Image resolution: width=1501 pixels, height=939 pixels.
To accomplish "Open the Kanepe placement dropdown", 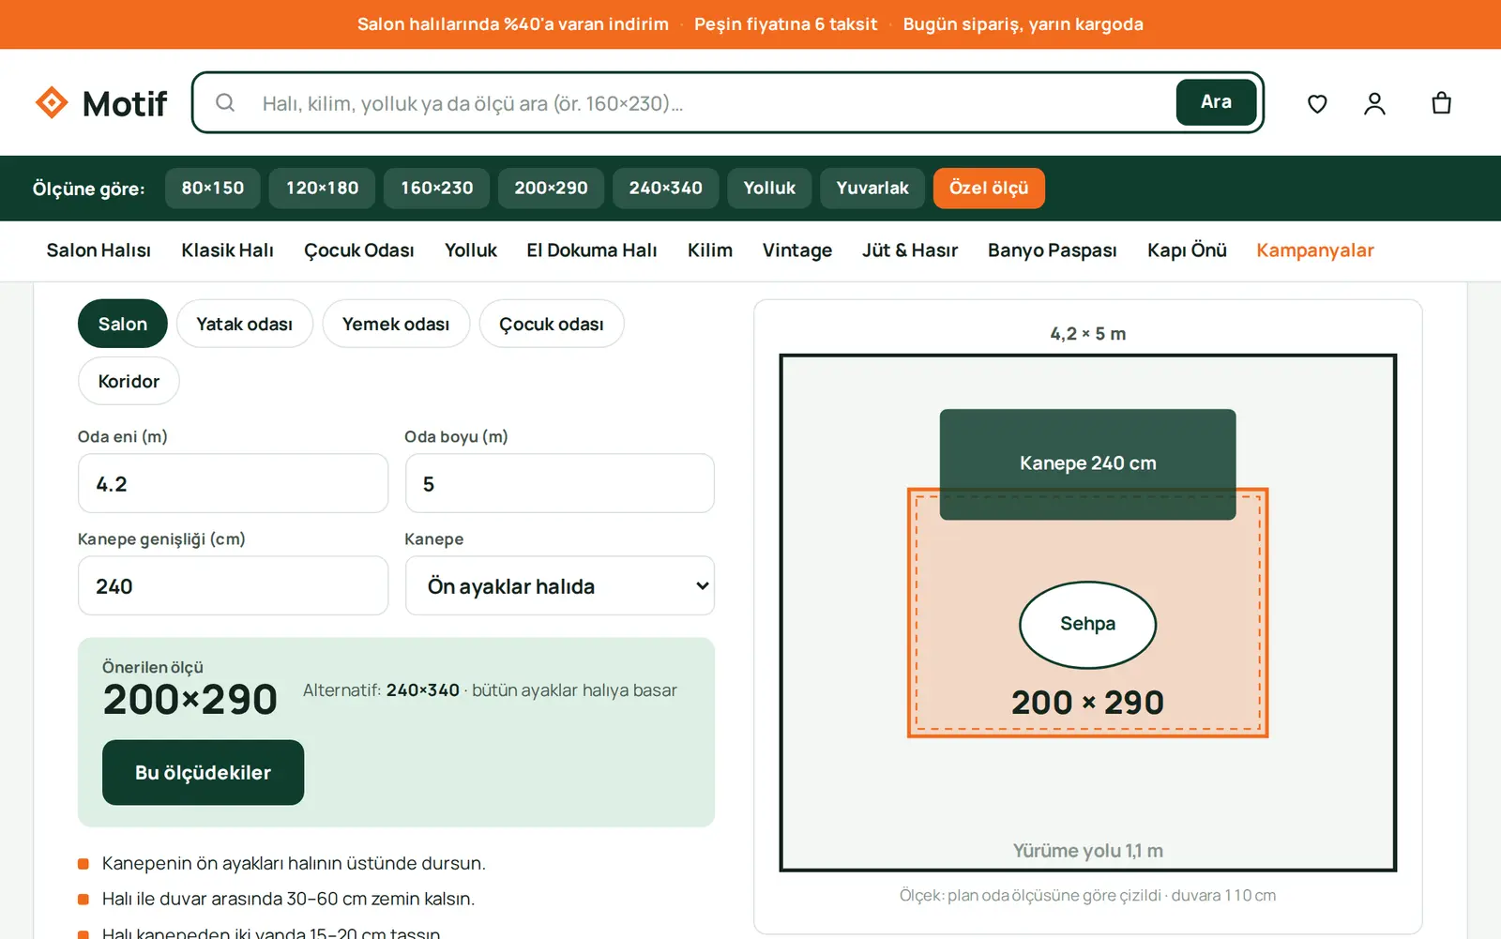I will [x=560, y=586].
